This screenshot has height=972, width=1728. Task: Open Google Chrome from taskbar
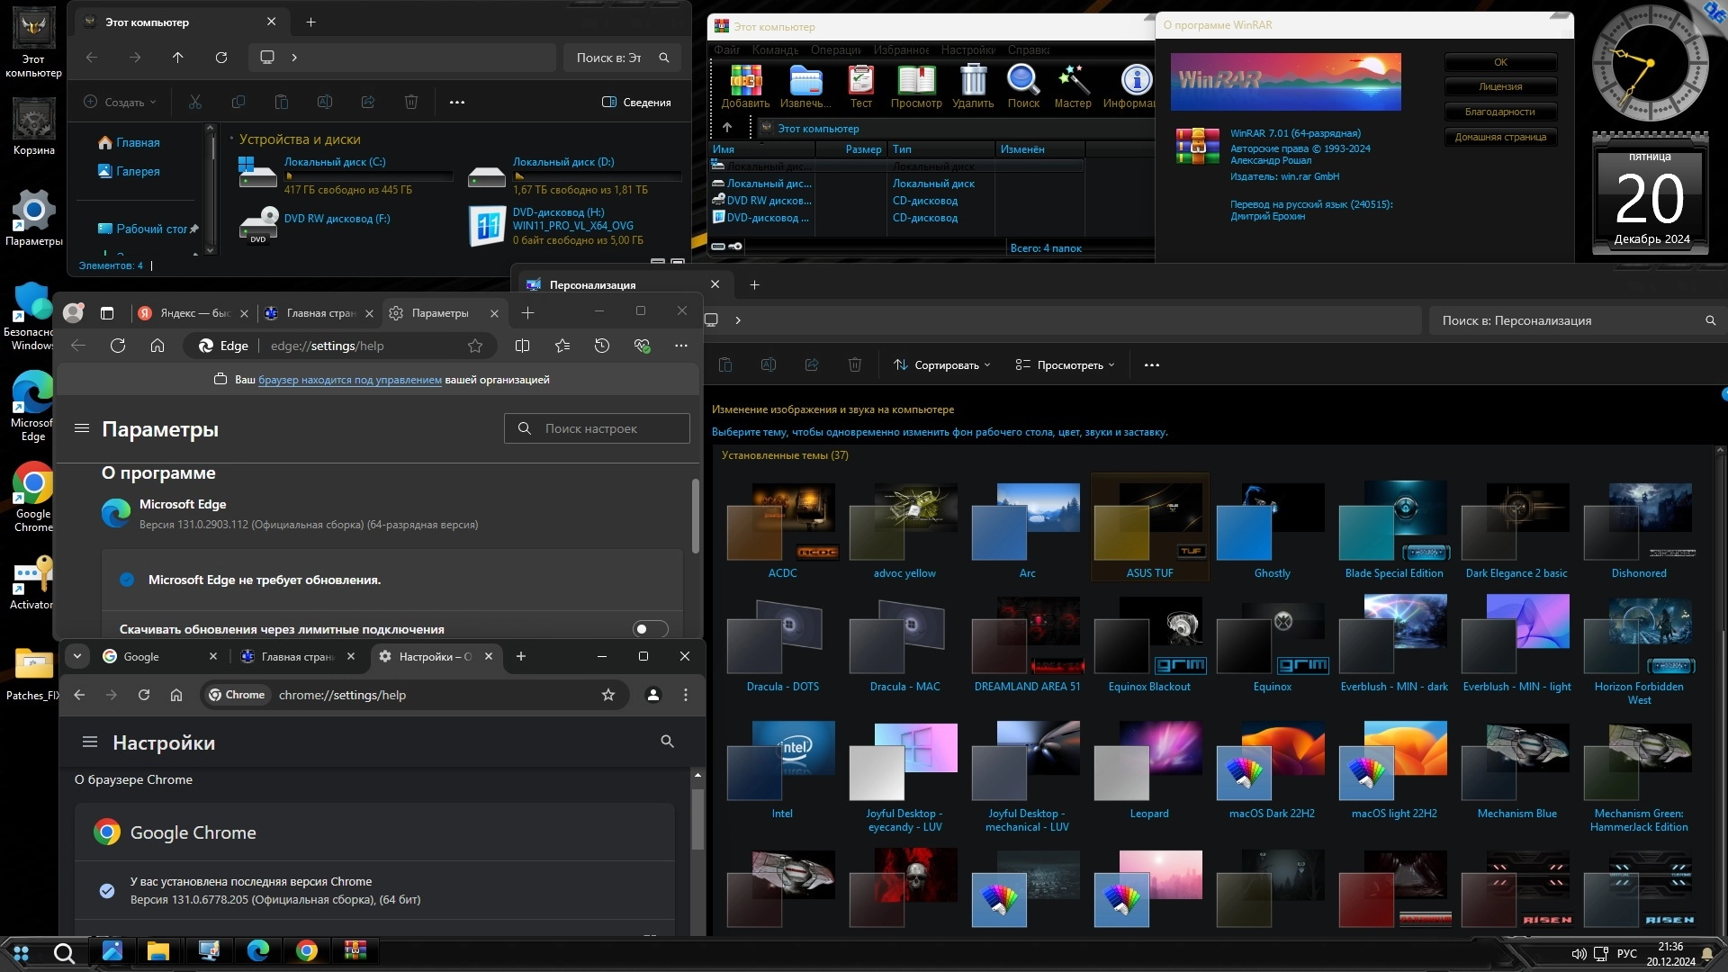click(307, 951)
